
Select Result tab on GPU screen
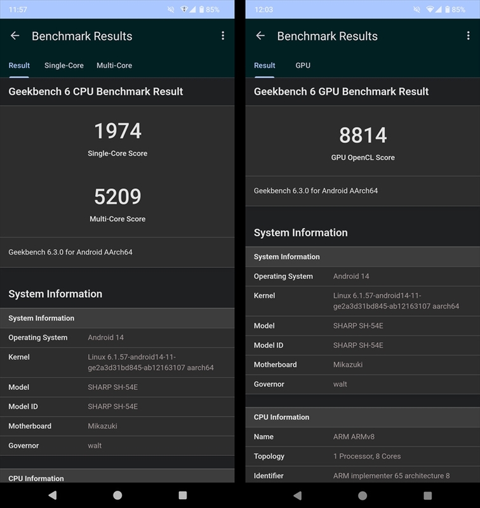[265, 65]
